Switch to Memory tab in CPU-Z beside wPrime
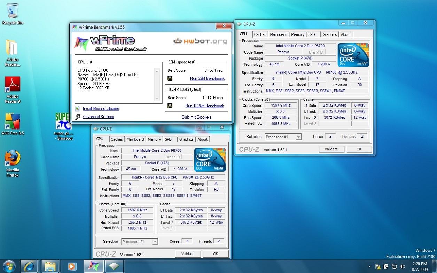The image size is (437, 273). pyautogui.click(x=298, y=34)
